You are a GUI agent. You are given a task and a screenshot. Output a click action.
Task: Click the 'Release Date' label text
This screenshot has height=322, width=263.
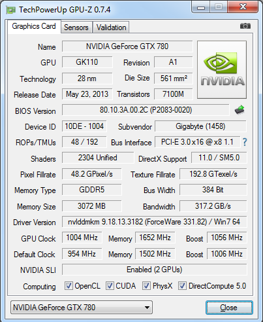point(35,95)
